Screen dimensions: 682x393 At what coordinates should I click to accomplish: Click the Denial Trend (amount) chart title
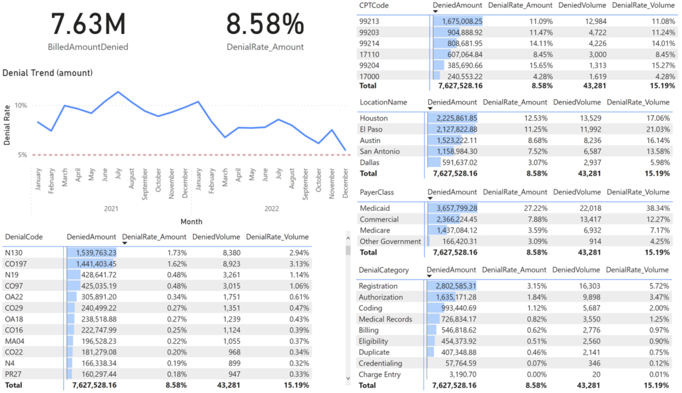click(x=47, y=73)
